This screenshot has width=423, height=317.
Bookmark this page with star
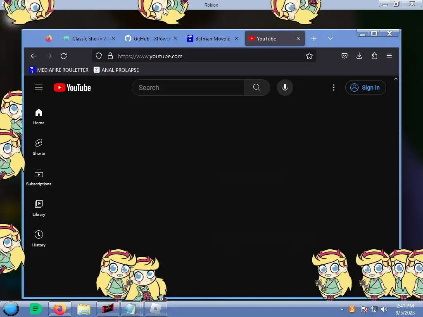coord(309,56)
